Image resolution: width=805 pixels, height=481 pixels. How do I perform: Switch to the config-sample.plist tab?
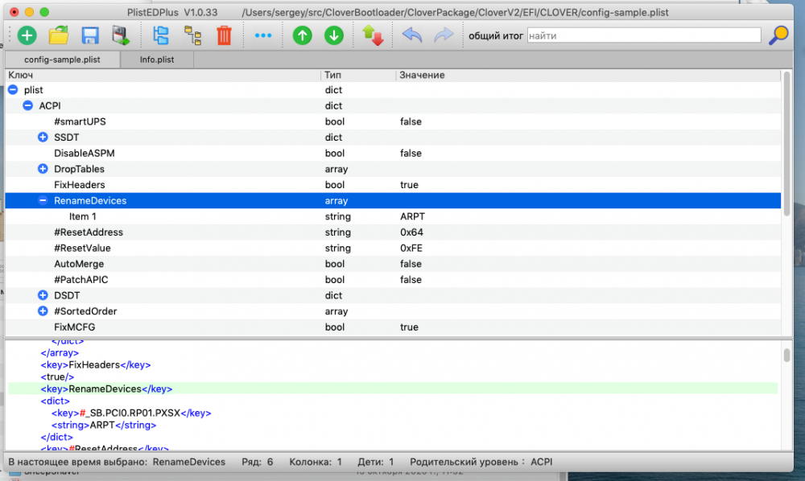(62, 60)
